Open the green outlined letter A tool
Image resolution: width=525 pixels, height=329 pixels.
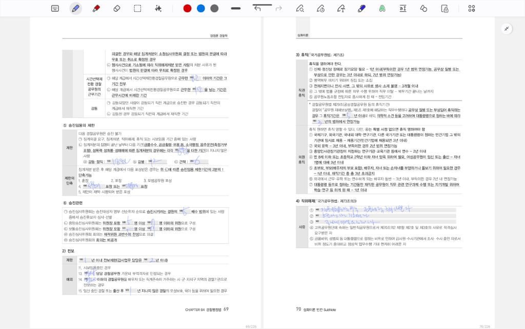click(x=382, y=8)
